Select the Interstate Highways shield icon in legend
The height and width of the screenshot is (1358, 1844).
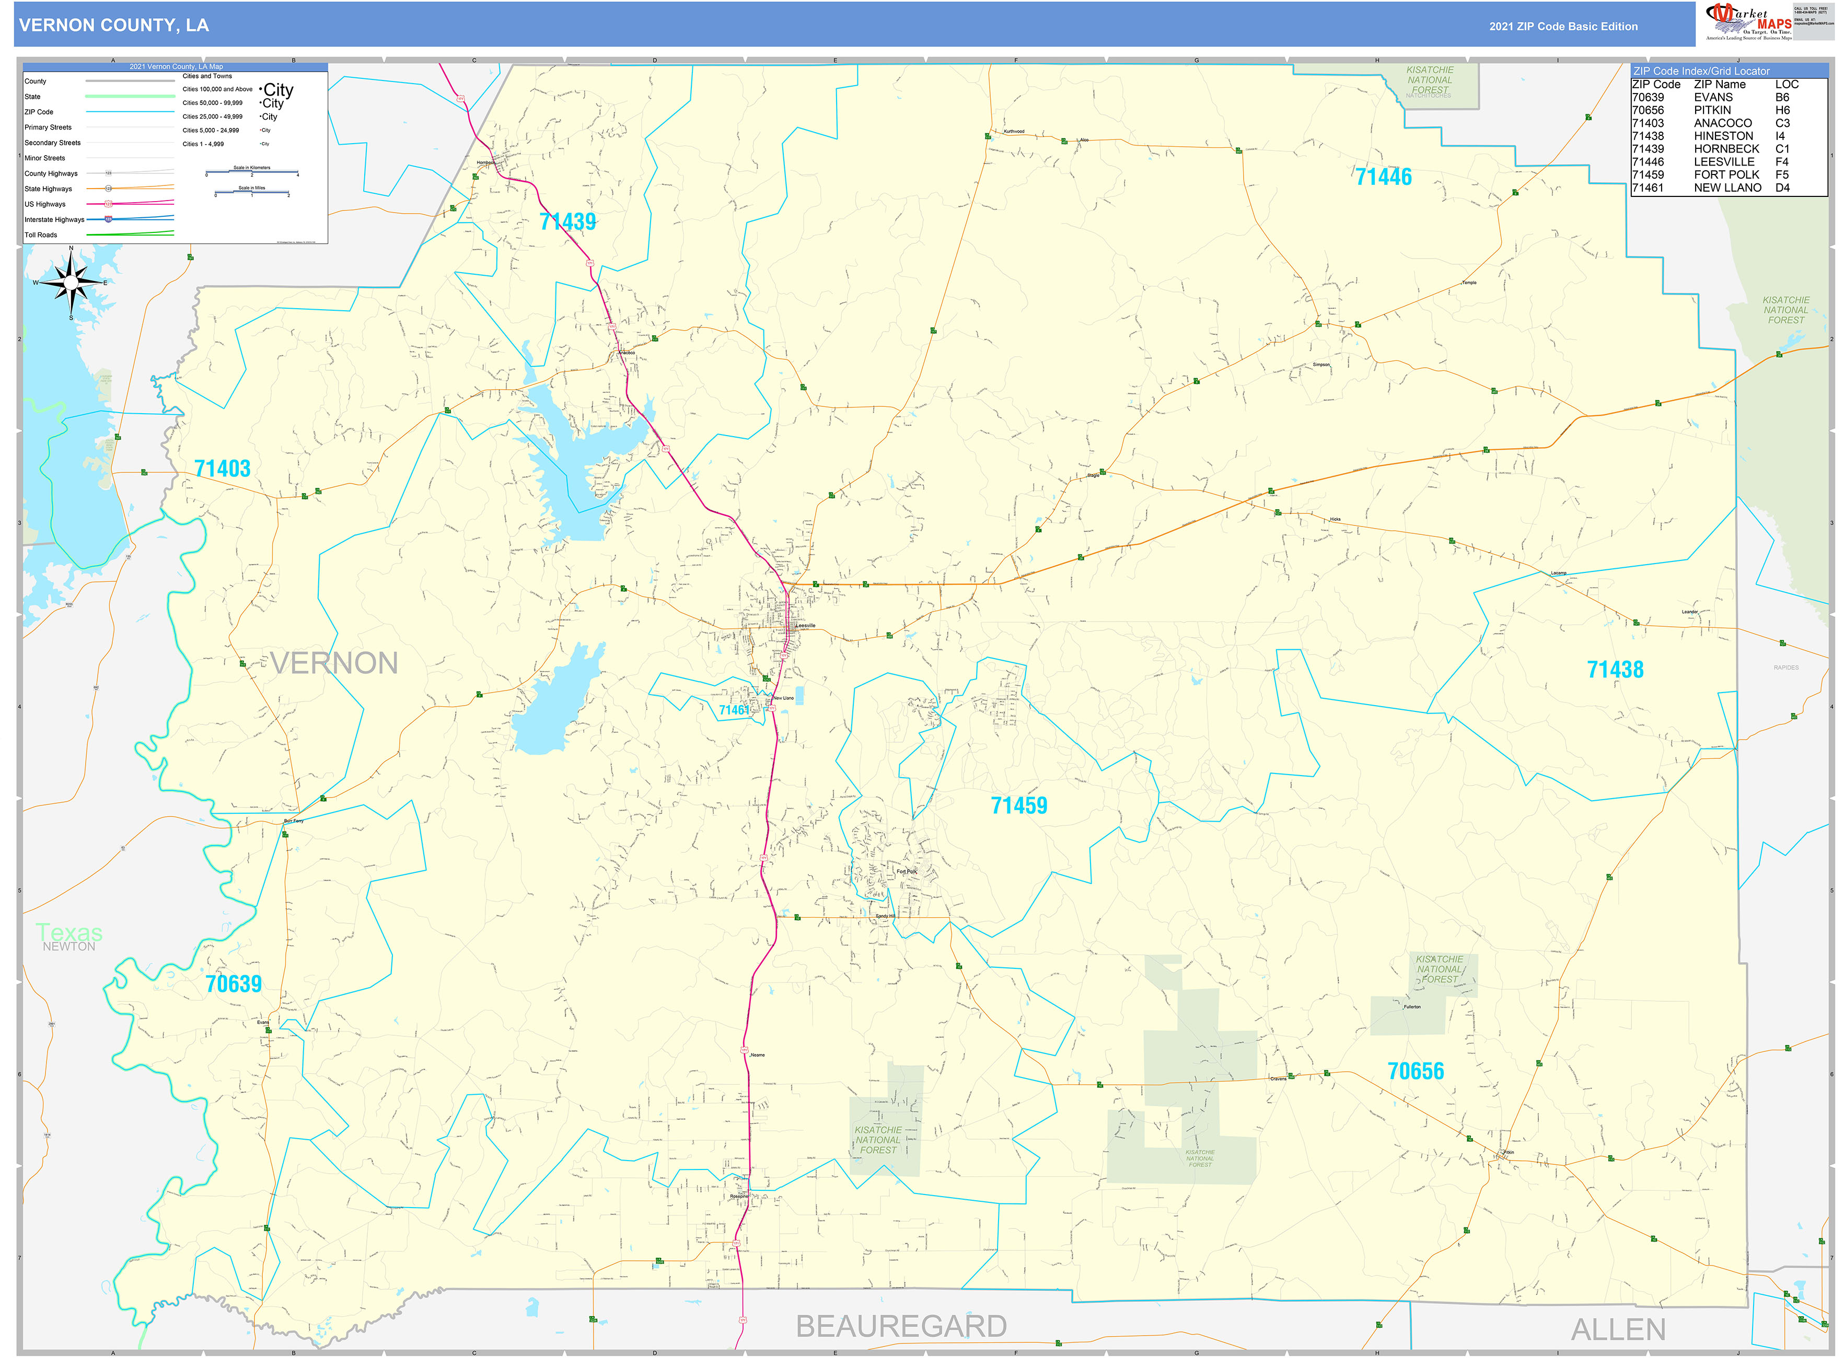[108, 219]
